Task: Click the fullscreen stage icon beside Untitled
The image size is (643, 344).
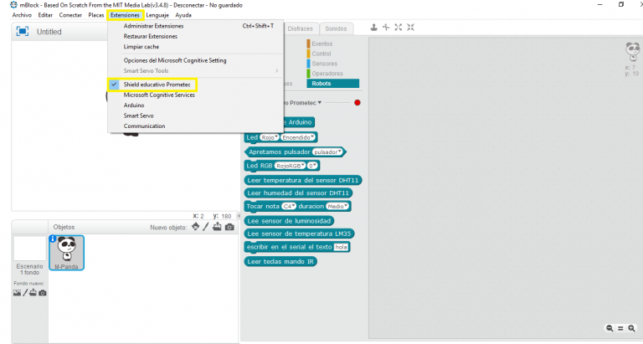Action: 23,32
